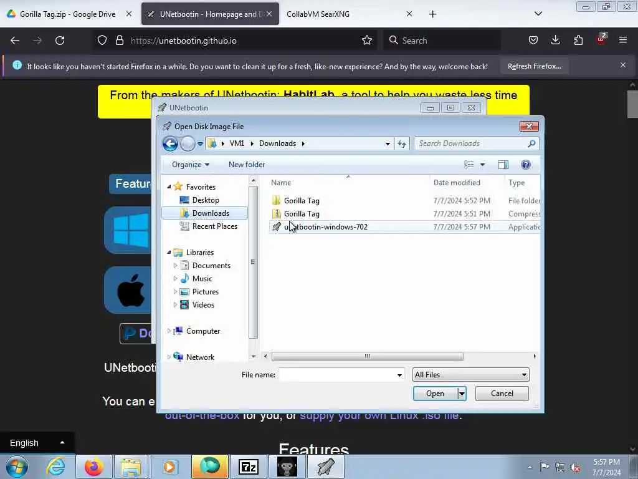Open the Gorilla Tag taskbar icon
638x479 pixels.
click(287, 467)
